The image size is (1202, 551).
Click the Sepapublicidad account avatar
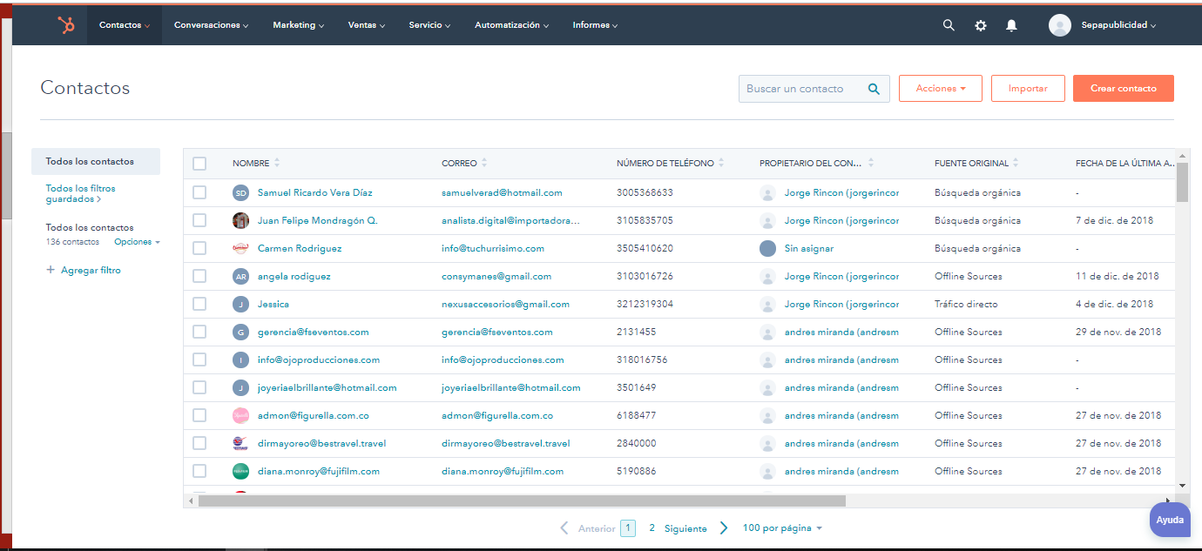click(x=1059, y=25)
